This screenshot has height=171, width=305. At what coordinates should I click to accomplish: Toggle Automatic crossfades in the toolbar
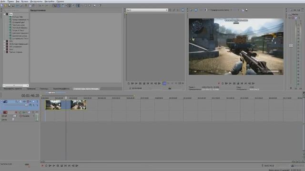[58, 6]
